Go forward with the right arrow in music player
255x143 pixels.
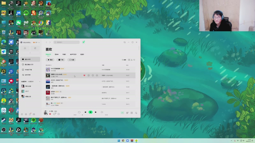[50, 42]
